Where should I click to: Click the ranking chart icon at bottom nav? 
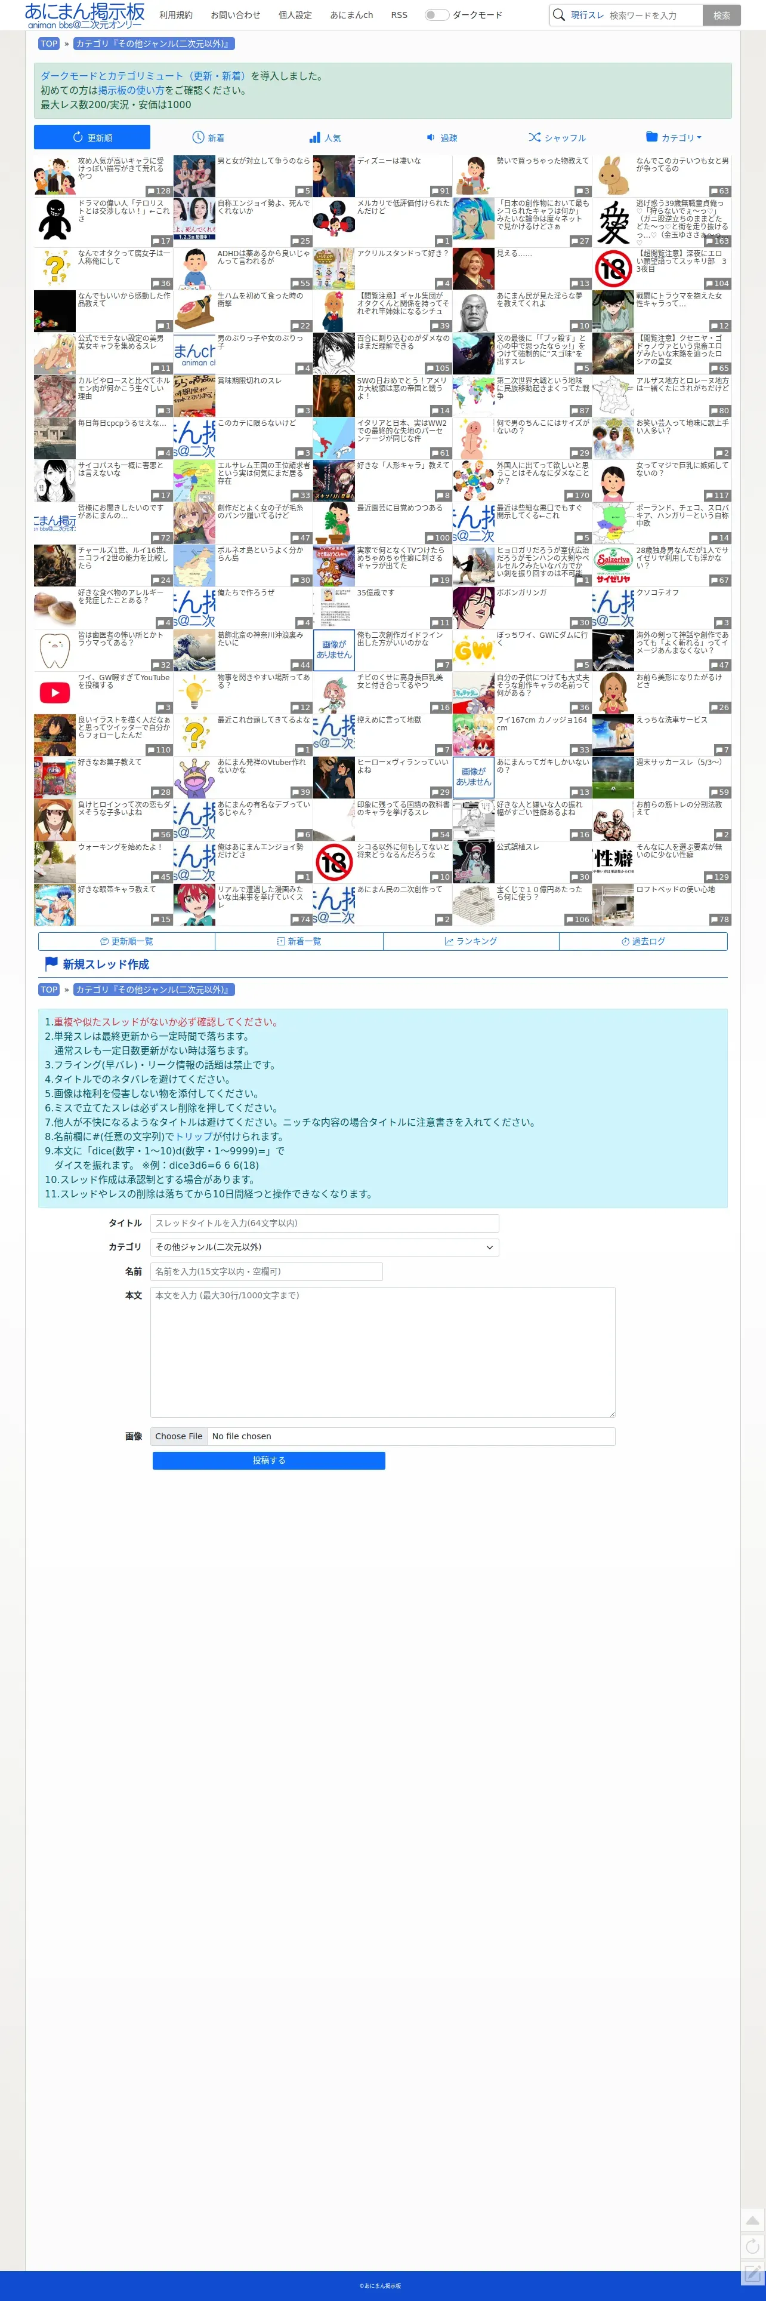point(449,941)
